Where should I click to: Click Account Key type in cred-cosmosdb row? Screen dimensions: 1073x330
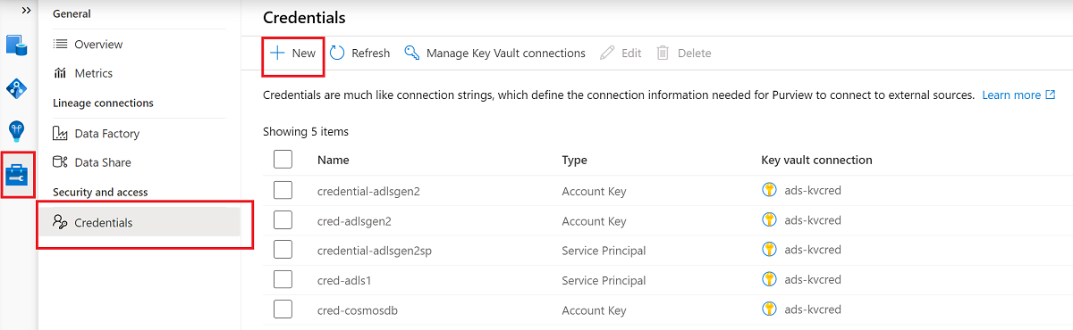[x=594, y=309]
